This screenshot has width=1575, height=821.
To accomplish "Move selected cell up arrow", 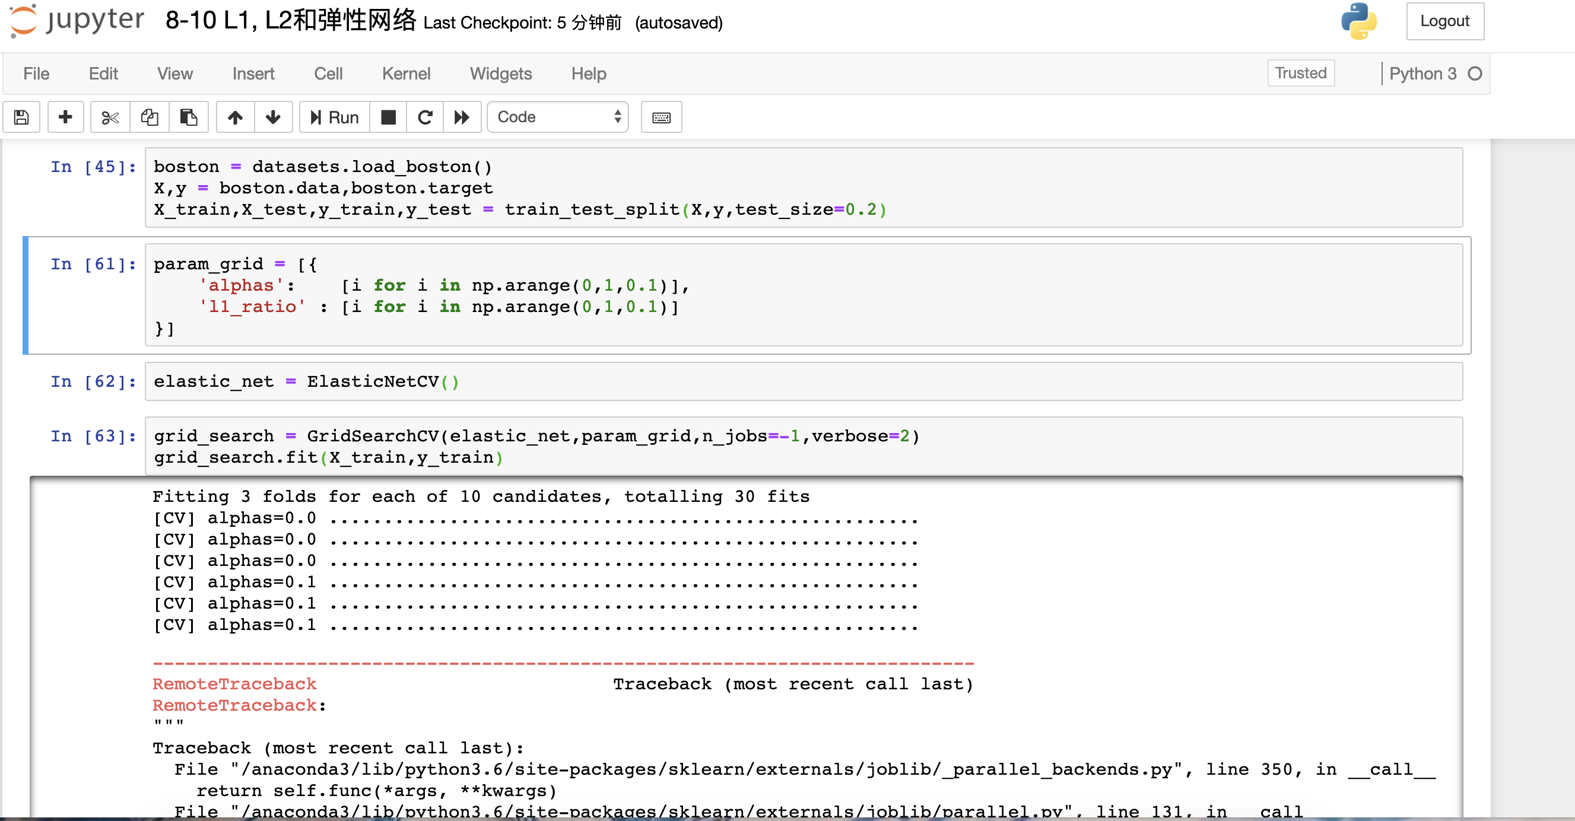I will (236, 117).
